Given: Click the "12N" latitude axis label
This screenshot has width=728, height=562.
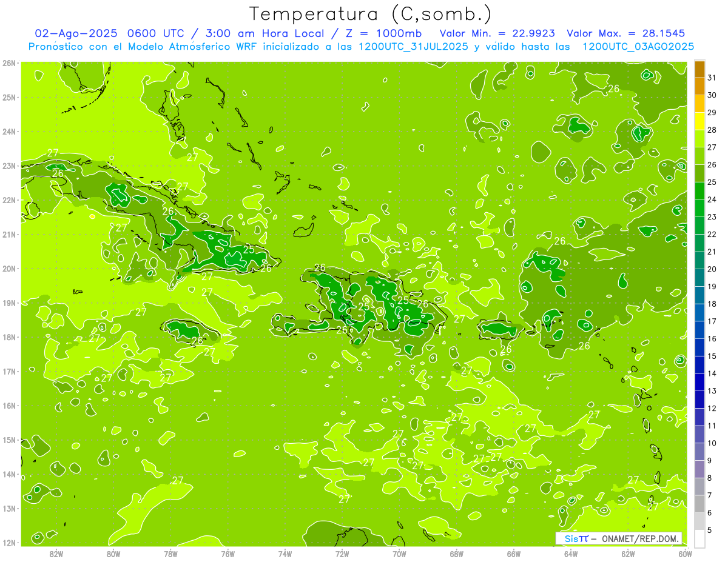Looking at the screenshot, I should [x=8, y=543].
